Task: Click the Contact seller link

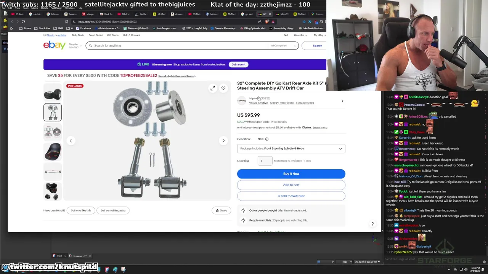Action: [305, 103]
